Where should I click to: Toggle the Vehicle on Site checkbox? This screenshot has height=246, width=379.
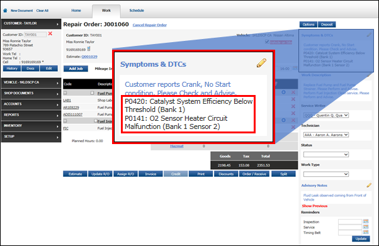pyautogui.click(x=267, y=42)
